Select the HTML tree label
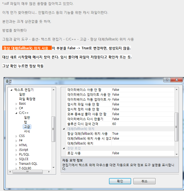This screenshot has width=184, height=191. point(23,145)
